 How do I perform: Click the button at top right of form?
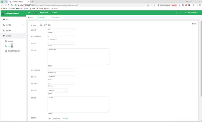click(x=194, y=24)
